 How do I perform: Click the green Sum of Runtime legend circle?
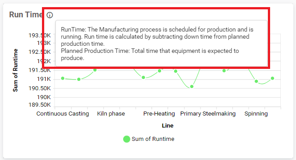[x=127, y=139]
